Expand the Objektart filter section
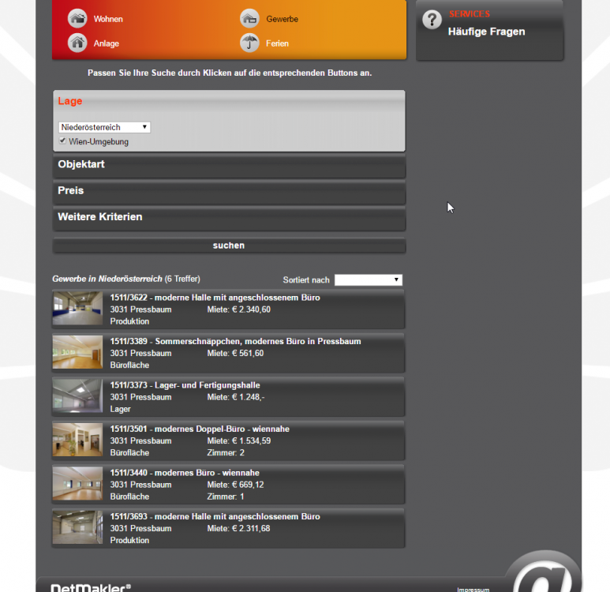 click(81, 165)
